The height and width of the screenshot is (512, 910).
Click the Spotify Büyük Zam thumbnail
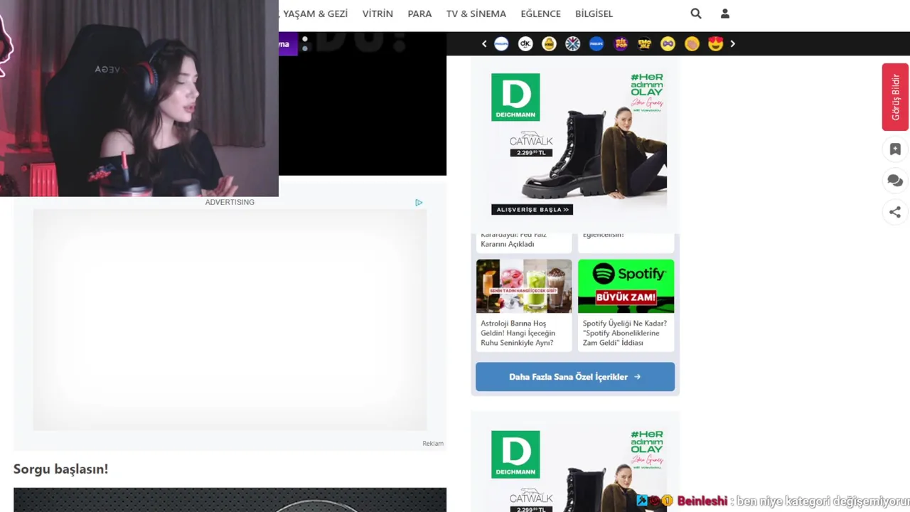(626, 286)
